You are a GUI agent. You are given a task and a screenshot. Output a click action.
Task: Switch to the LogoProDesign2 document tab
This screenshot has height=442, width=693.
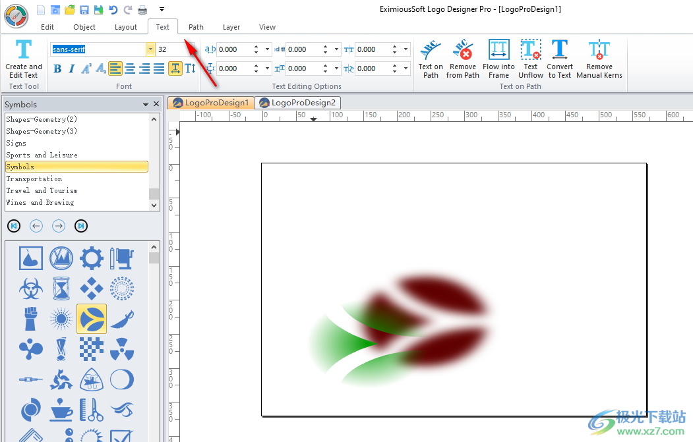297,103
